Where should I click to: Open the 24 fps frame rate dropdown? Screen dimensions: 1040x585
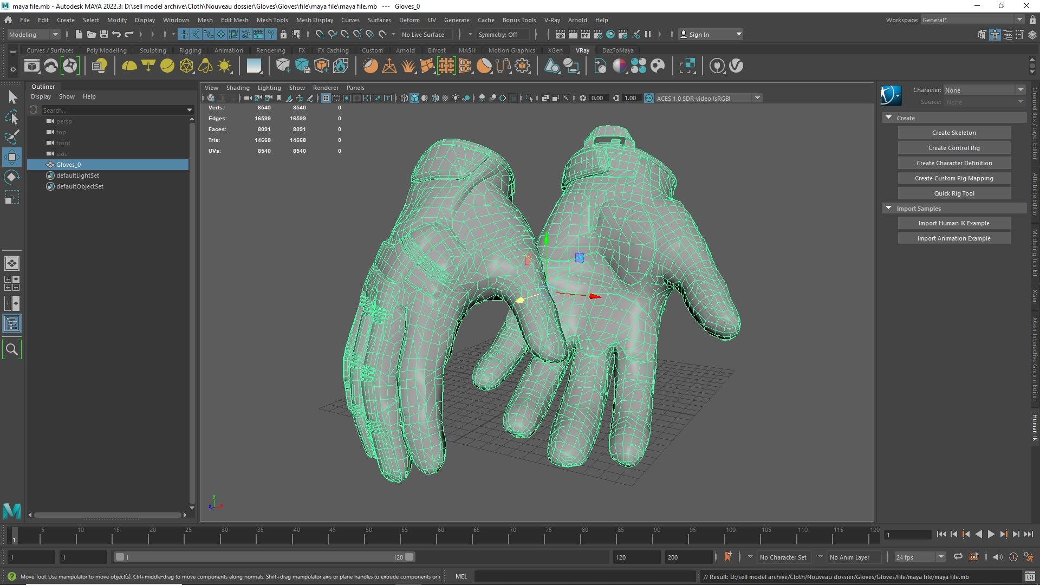click(920, 557)
